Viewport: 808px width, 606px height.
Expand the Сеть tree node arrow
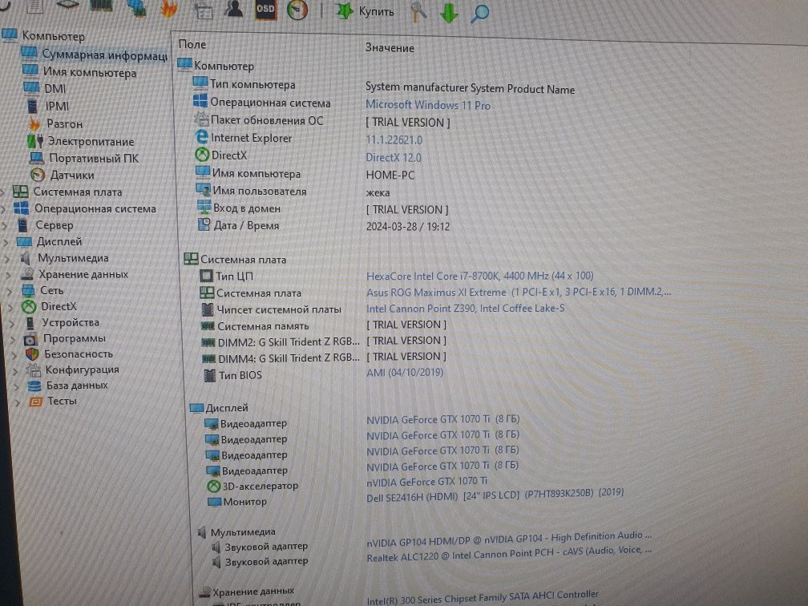[10, 291]
